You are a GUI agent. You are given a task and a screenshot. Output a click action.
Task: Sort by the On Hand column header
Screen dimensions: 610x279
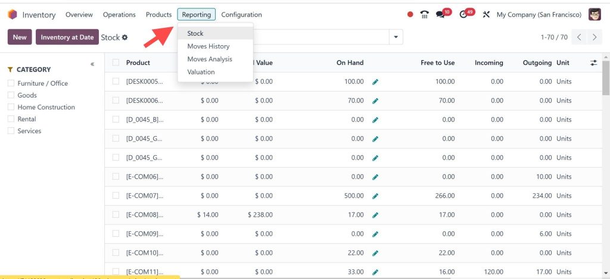(350, 62)
